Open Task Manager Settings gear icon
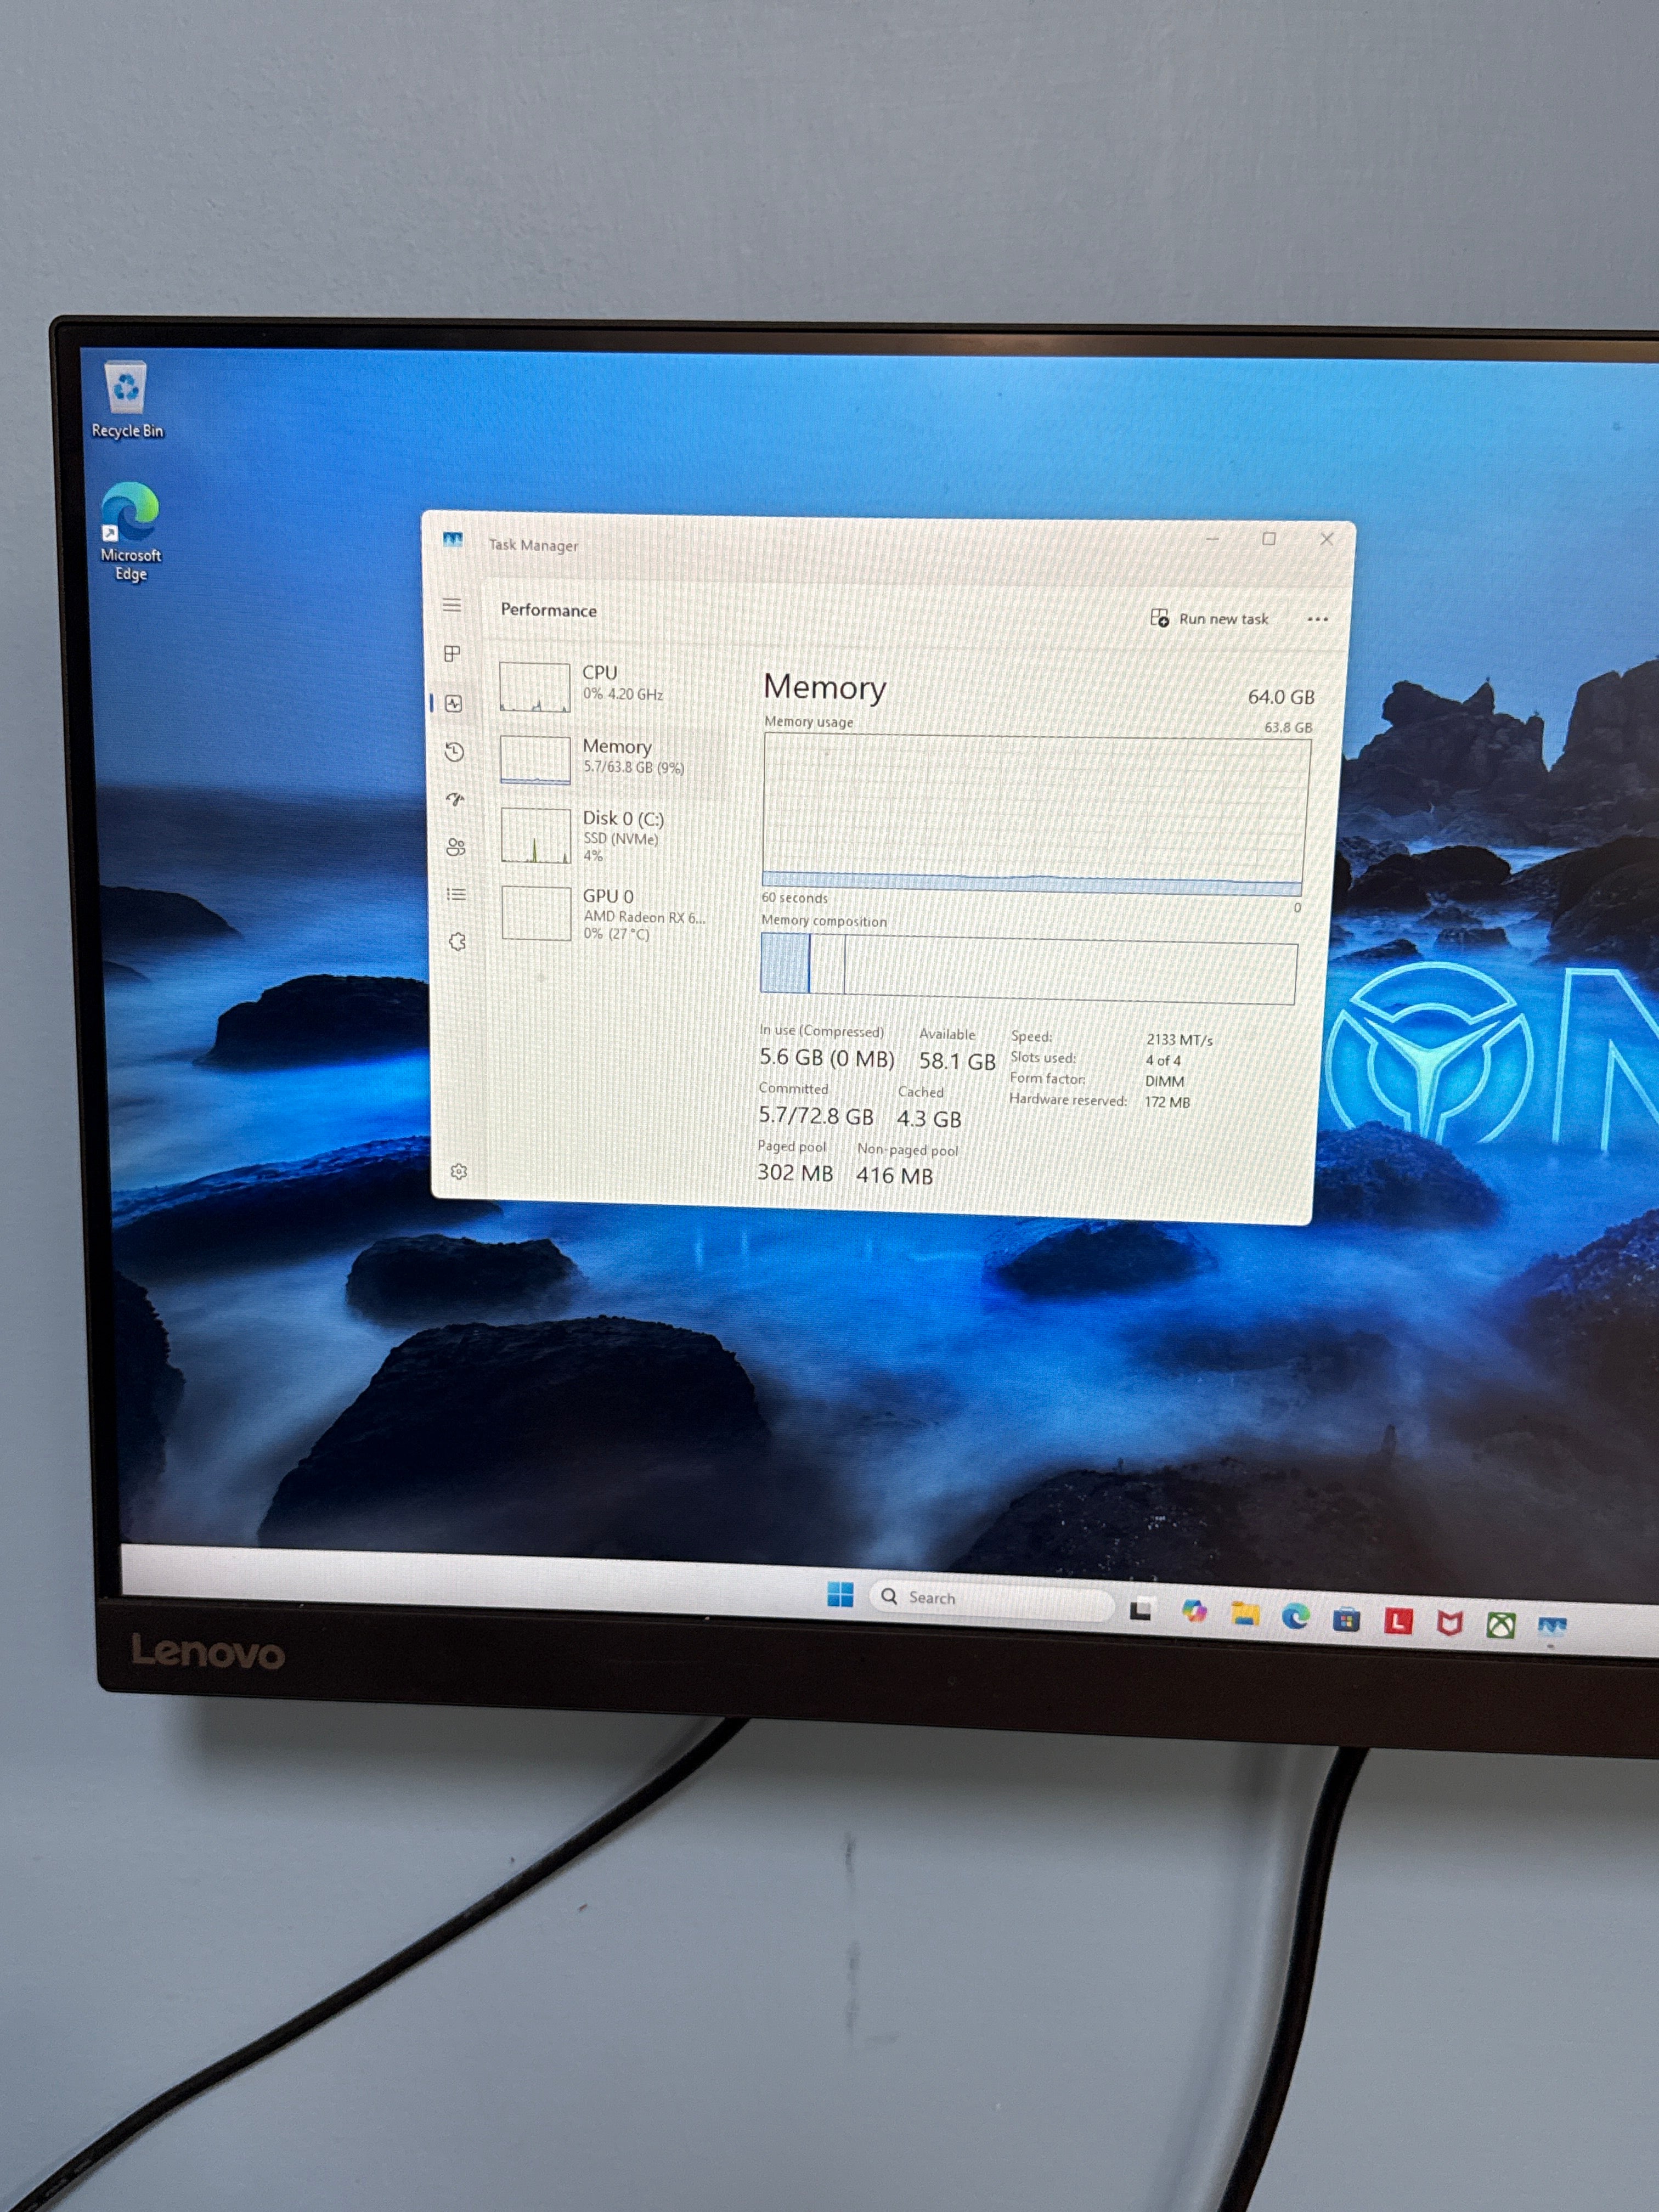This screenshot has width=1659, height=2212. (459, 1171)
